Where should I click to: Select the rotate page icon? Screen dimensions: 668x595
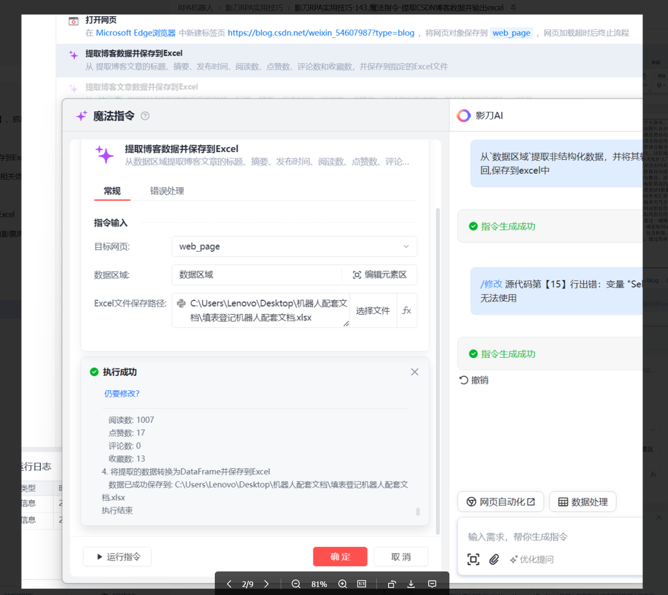[x=391, y=584]
